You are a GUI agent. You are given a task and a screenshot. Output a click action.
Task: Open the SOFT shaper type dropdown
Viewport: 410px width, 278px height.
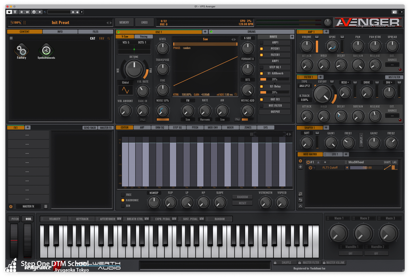click(307, 133)
